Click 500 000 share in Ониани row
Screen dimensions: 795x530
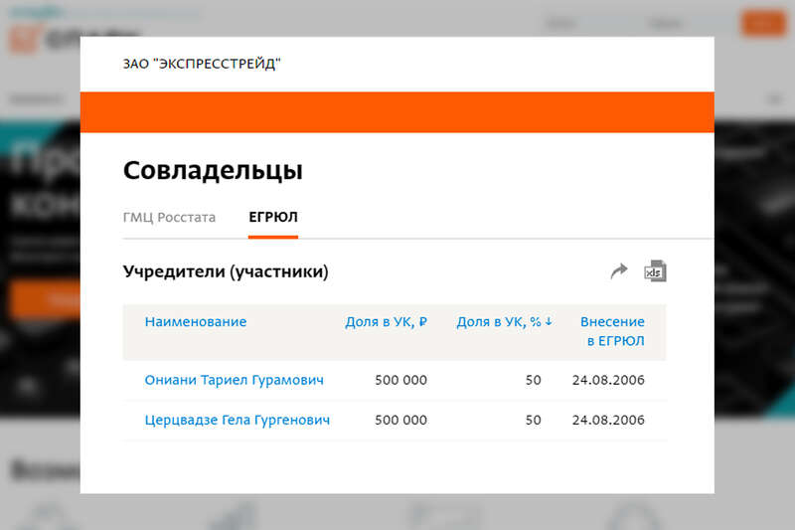click(400, 380)
